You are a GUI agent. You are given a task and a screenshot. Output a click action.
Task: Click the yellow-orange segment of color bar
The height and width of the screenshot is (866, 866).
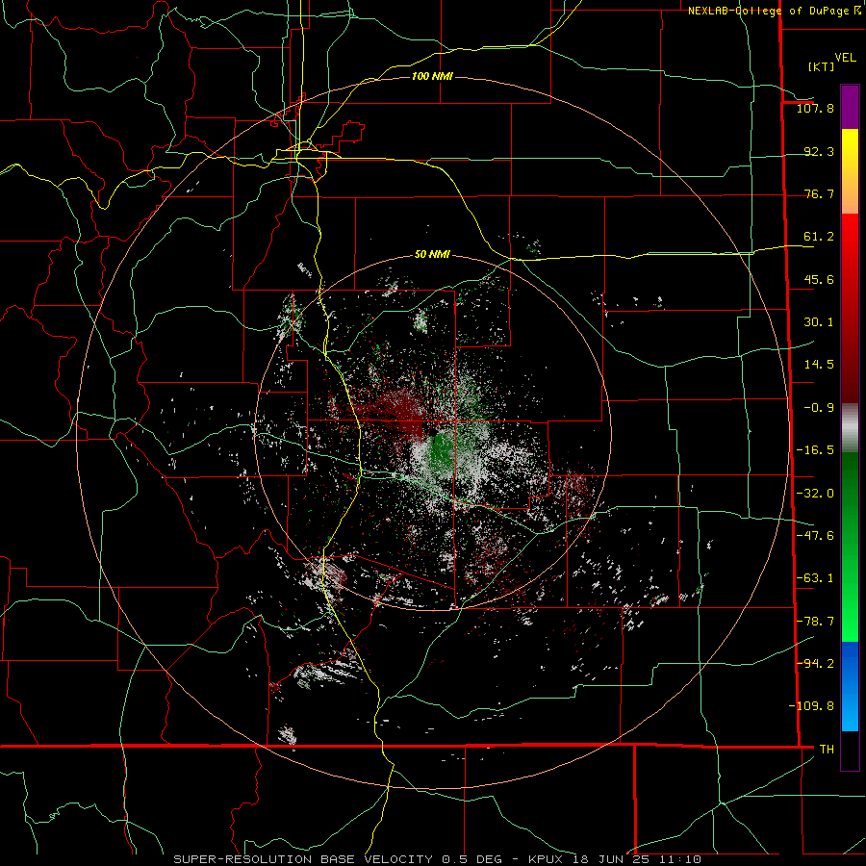pyautogui.click(x=850, y=171)
